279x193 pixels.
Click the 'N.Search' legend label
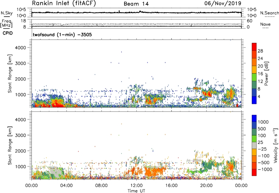pos(269,13)
